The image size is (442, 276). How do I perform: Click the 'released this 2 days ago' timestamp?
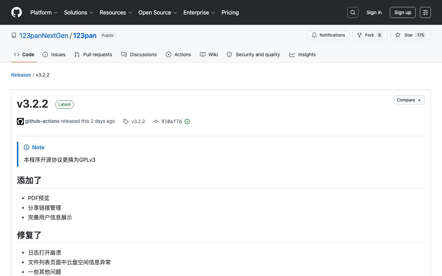point(88,121)
